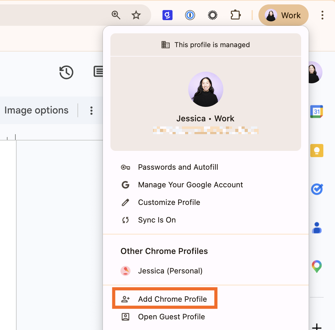
Task: Click Add Chrome Profile
Action: point(173,299)
